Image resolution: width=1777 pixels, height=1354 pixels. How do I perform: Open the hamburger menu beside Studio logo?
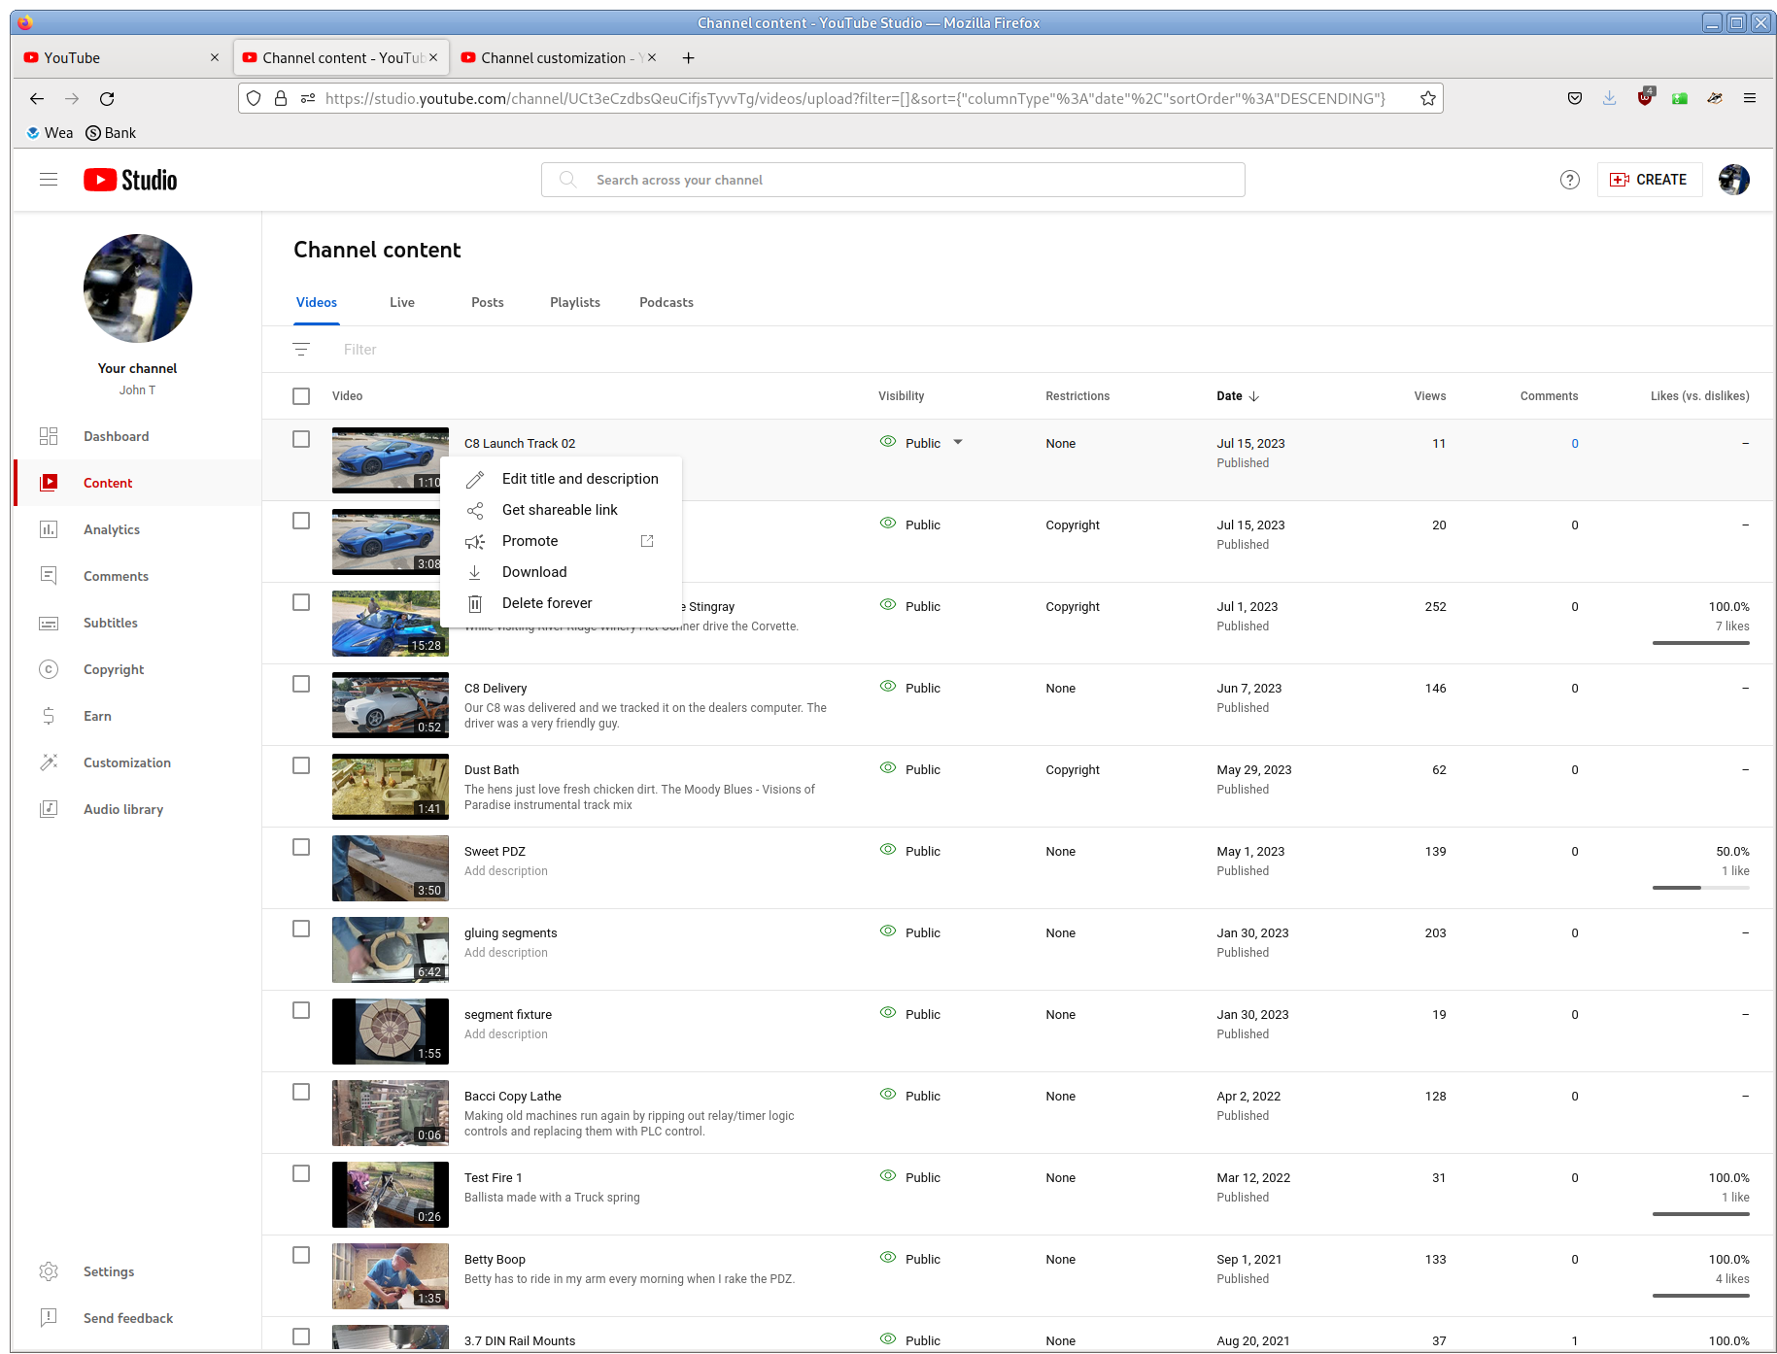(49, 180)
